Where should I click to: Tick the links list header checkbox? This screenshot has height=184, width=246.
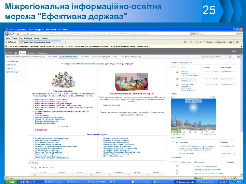coord(173,162)
